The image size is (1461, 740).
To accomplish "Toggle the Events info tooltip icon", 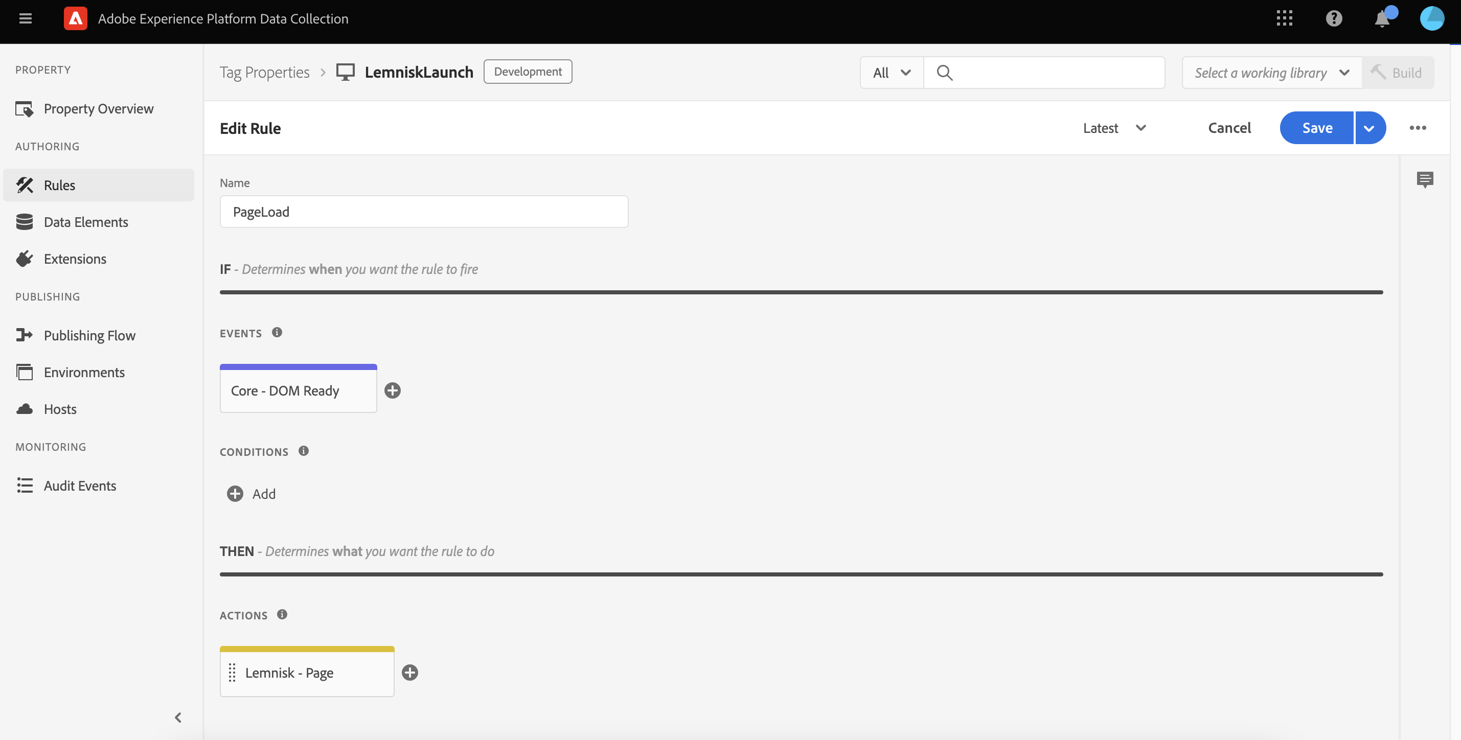I will point(279,331).
